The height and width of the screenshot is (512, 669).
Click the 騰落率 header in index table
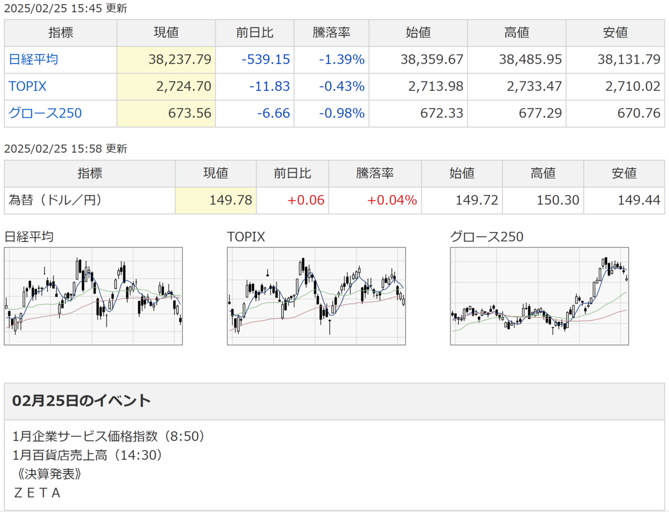click(331, 33)
